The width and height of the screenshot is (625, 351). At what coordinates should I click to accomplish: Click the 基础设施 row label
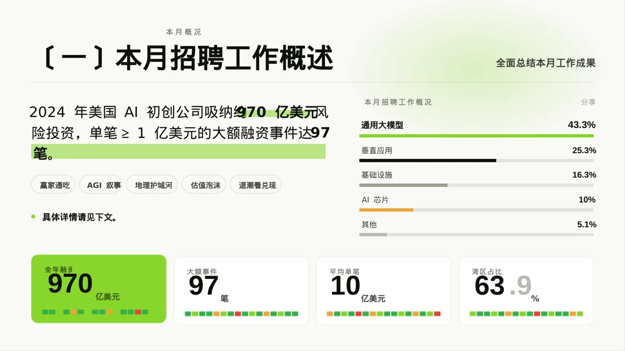[x=376, y=175]
